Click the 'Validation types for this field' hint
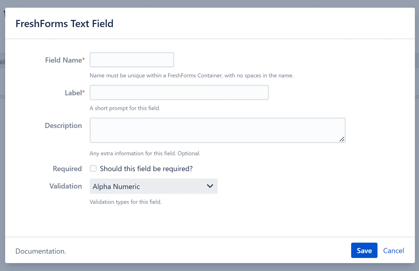 pos(125,202)
